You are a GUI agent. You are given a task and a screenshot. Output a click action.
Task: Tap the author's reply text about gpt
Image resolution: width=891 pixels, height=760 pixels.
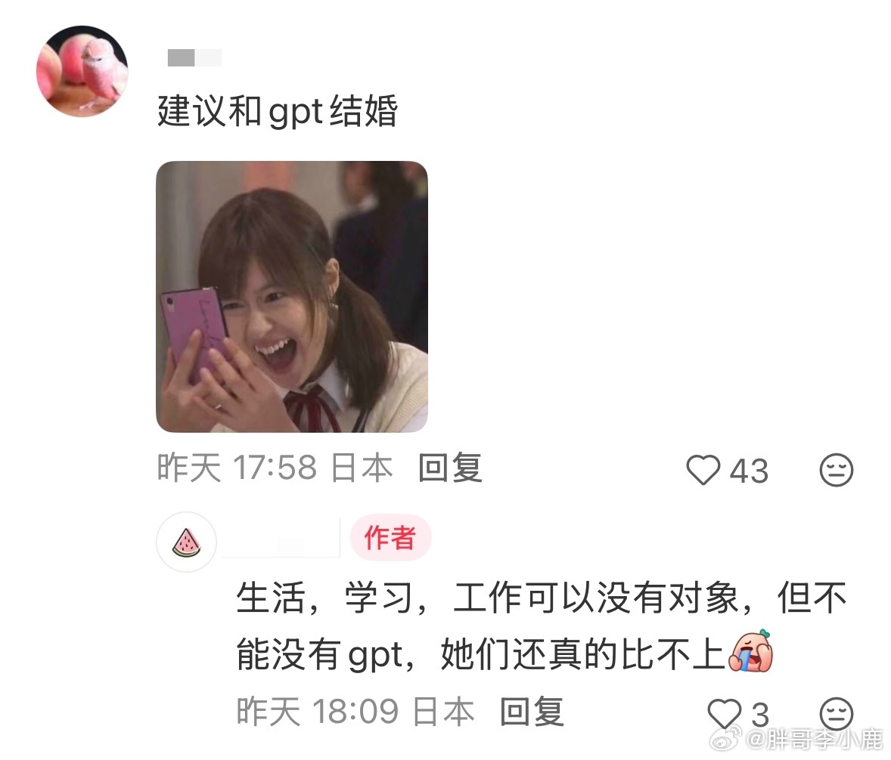542,626
